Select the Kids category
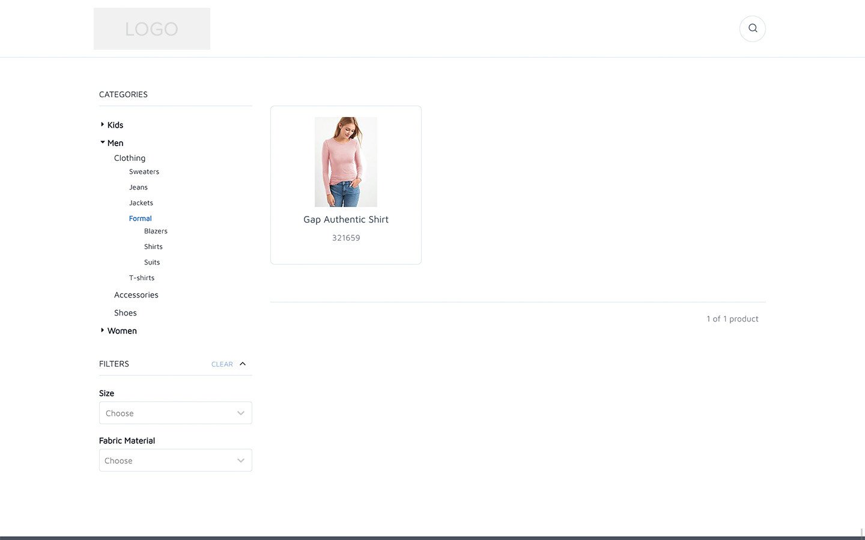Image resolution: width=865 pixels, height=540 pixels. 115,125
